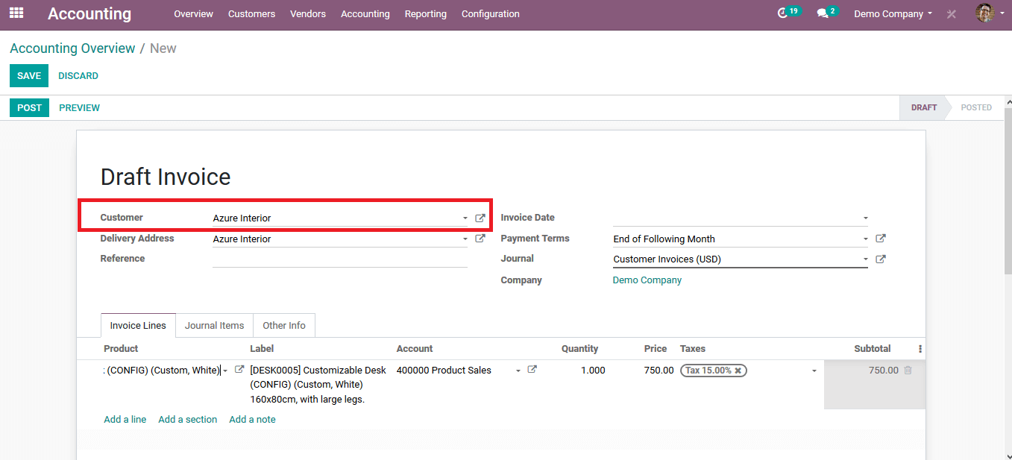This screenshot has height=460, width=1012.
Task: Click the label text of DESK0005 line
Action: coord(318,385)
